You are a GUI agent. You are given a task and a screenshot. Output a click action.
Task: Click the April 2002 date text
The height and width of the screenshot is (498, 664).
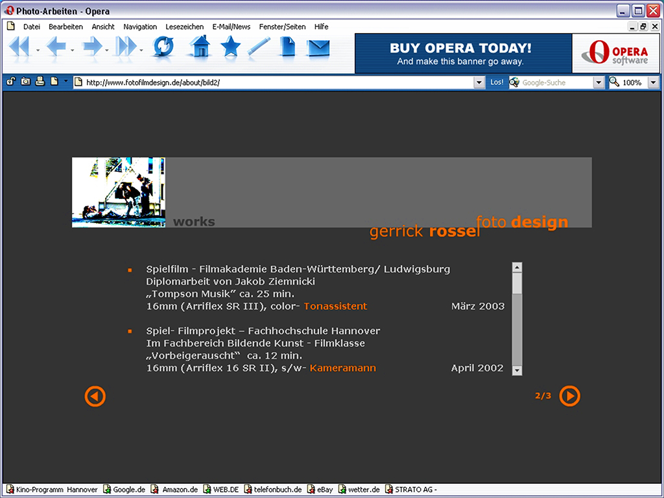477,368
